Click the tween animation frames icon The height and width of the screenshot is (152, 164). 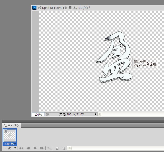point(49,148)
